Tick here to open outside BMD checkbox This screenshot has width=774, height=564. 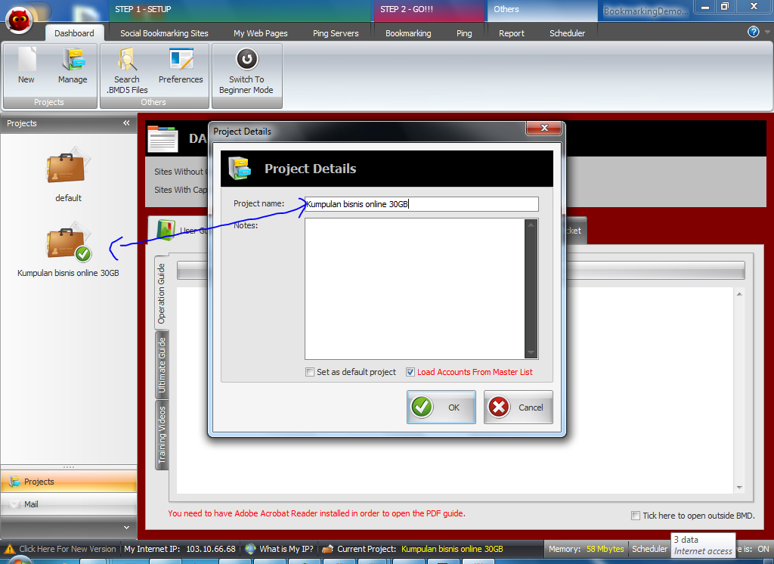(636, 516)
